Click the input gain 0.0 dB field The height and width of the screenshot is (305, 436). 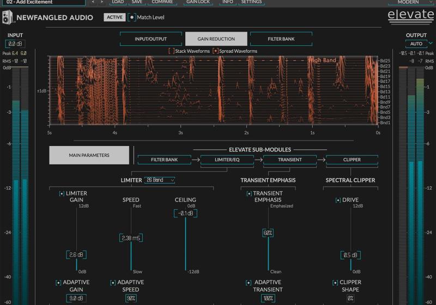tap(15, 44)
